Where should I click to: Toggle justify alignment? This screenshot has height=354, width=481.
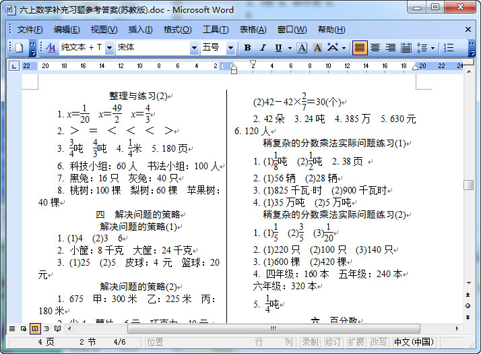(360, 48)
